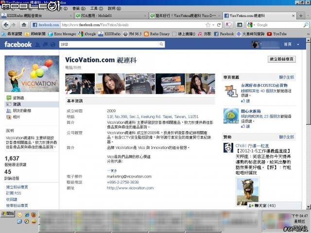This screenshot has height=233, width=311.
Task: Open the iGoogle bookmark
Action: tap(87, 34)
